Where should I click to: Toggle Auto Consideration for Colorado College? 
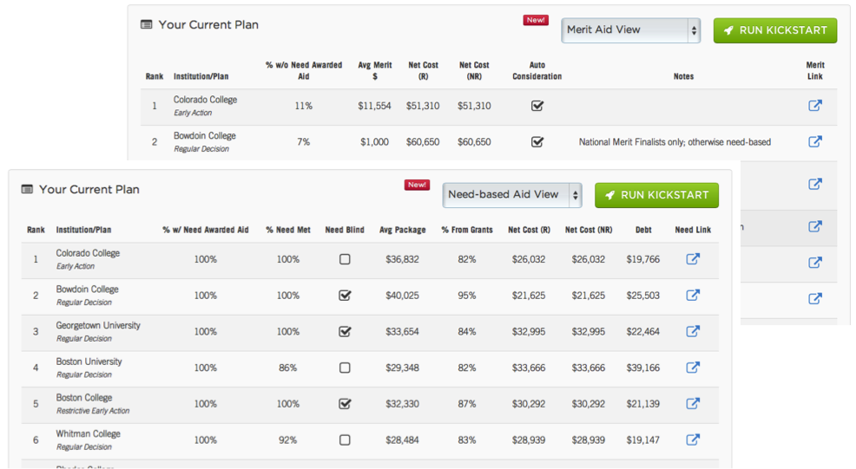tap(537, 105)
